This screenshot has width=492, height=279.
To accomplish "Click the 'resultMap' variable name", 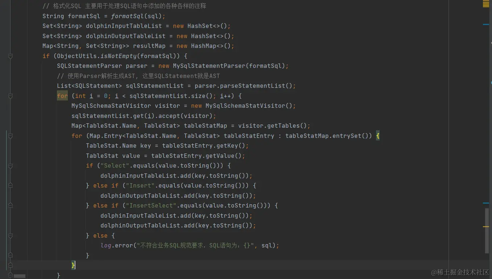I will 149,46.
